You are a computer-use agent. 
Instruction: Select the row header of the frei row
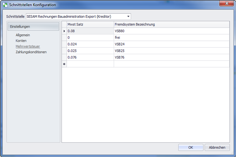tap(64, 38)
